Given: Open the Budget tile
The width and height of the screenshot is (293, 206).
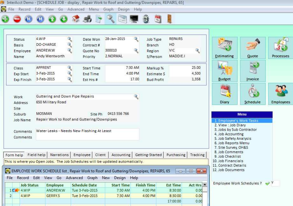Looking at the screenshot, I should pyautogui.click(x=224, y=71).
